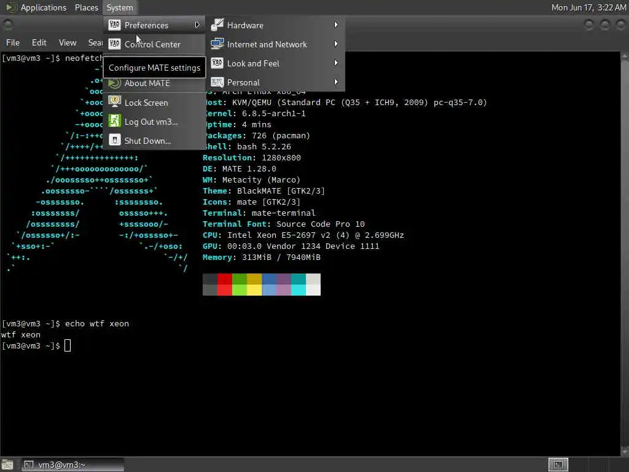629x472 pixels.
Task: Click the red color block in neofetch
Action: click(225, 285)
